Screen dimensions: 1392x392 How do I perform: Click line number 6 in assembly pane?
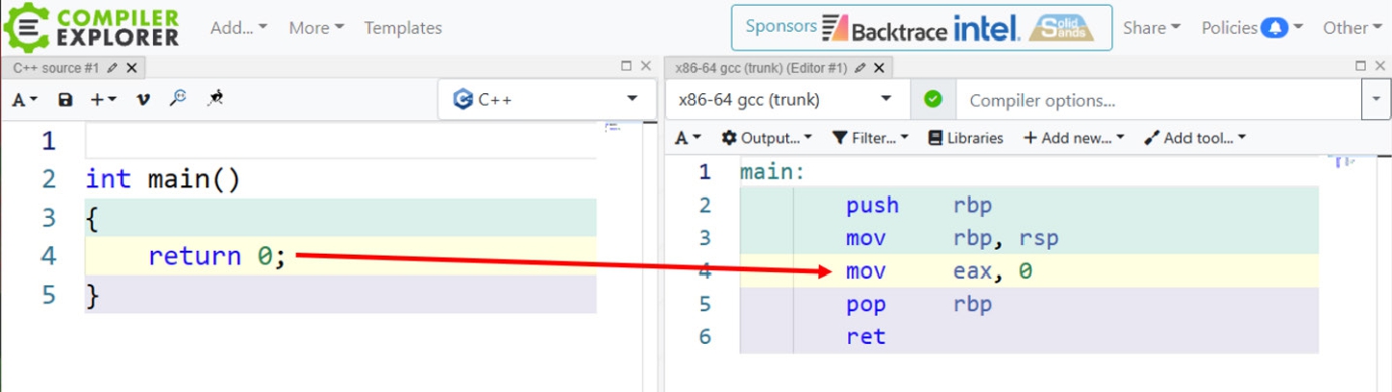pyautogui.click(x=705, y=337)
